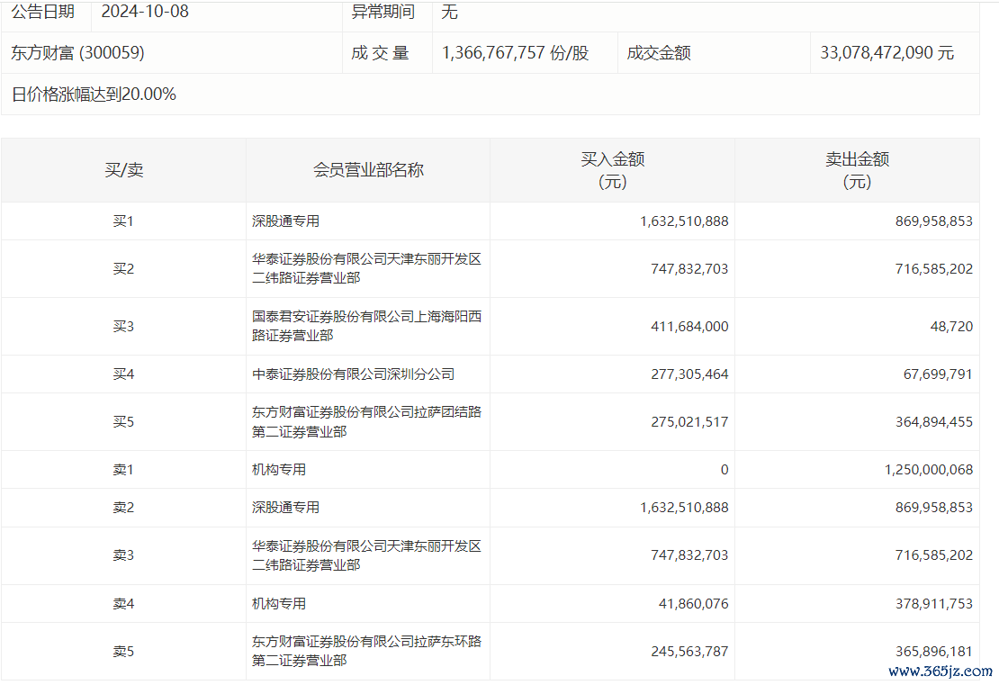Click the 日价格涨幅达到20.00% notice text
Screen dimensions: 999x685
tap(94, 95)
